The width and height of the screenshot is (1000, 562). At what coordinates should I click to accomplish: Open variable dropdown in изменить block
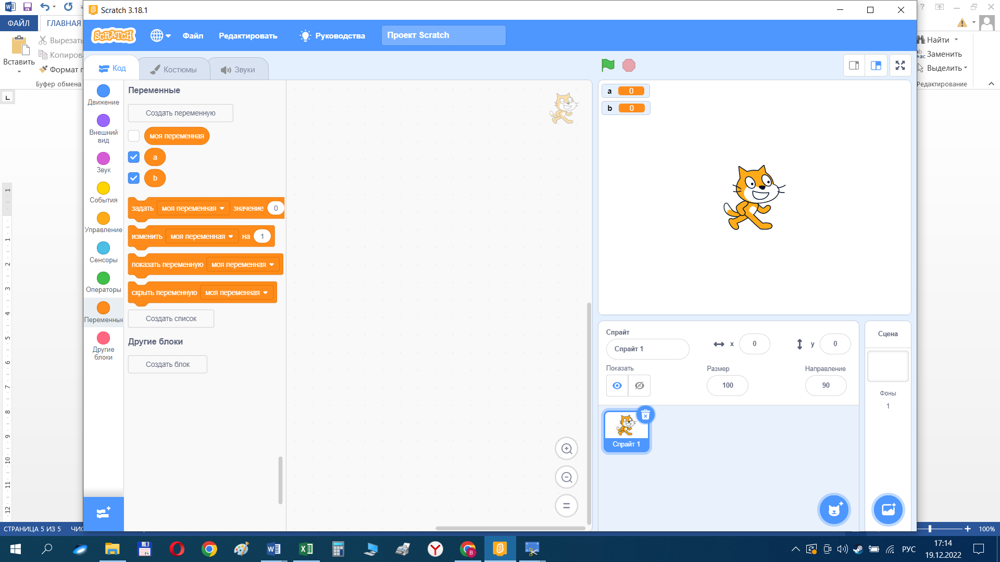pos(202,236)
